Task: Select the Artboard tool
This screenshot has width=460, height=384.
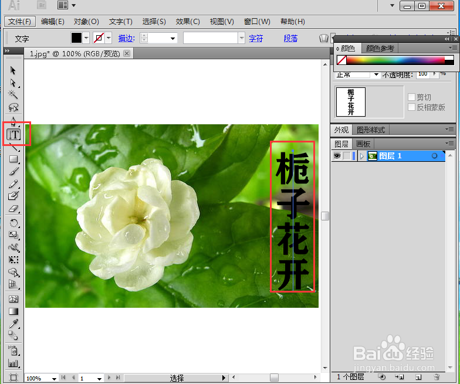Action: coord(13,377)
